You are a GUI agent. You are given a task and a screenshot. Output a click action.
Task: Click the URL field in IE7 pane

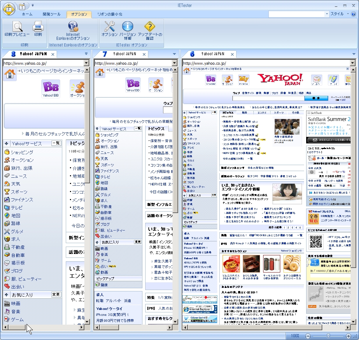(133, 63)
